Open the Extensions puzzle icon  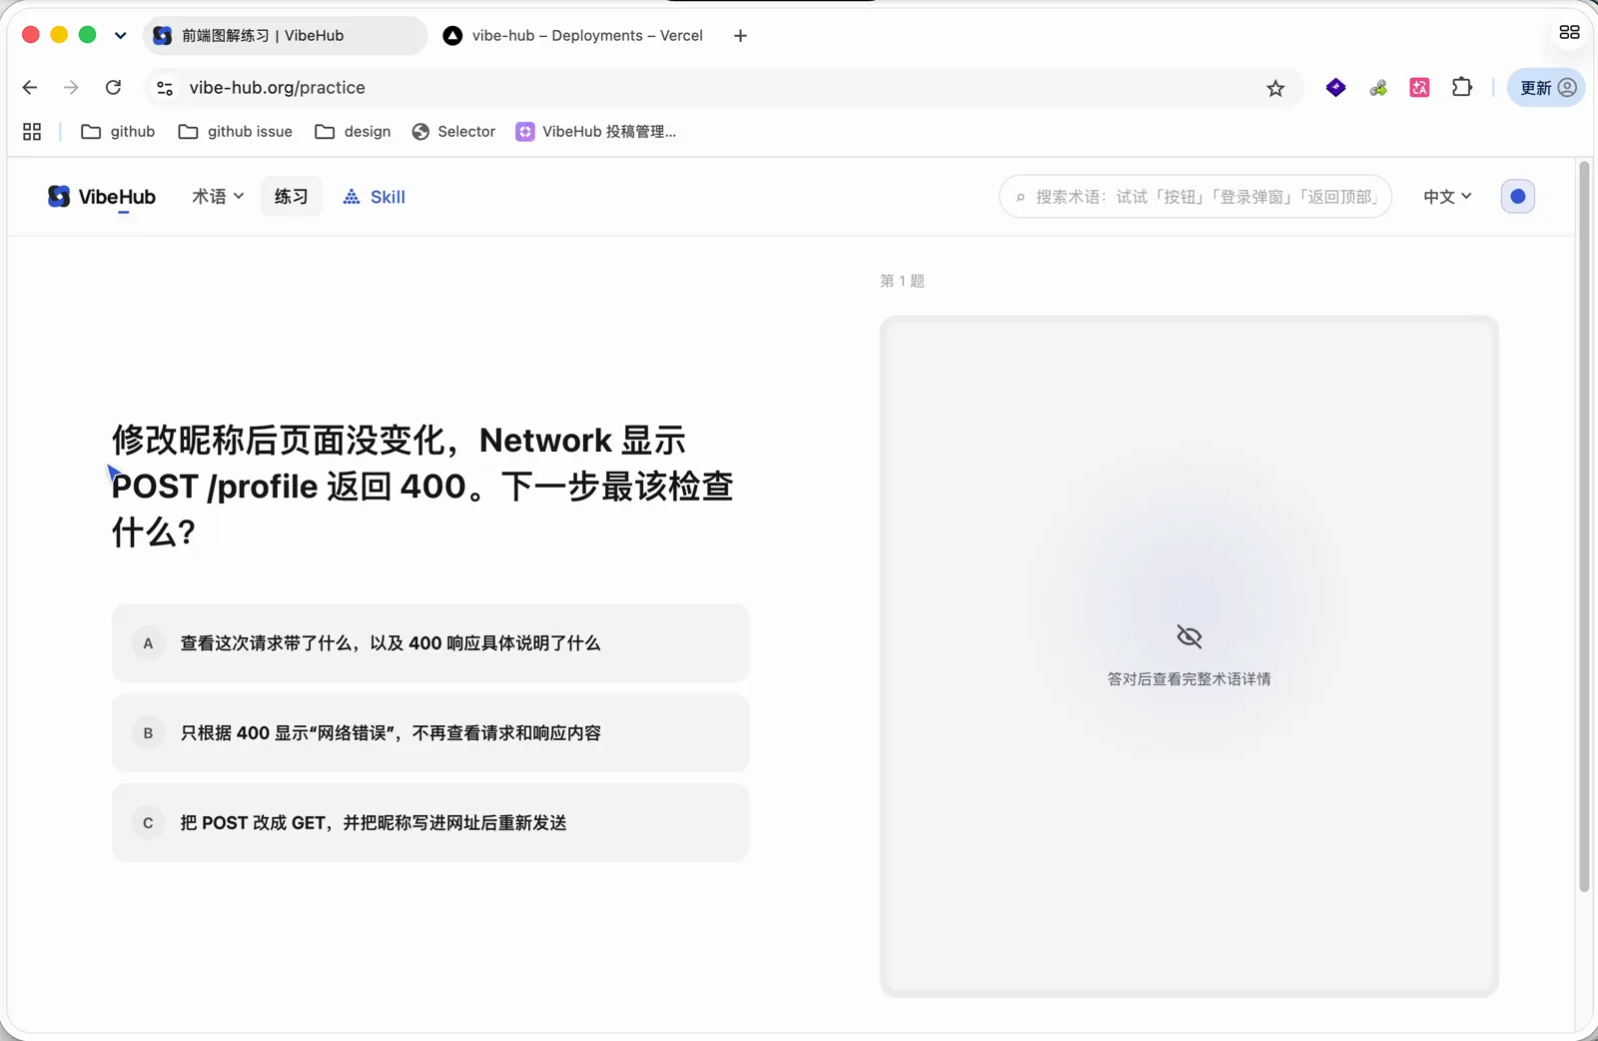(x=1462, y=87)
